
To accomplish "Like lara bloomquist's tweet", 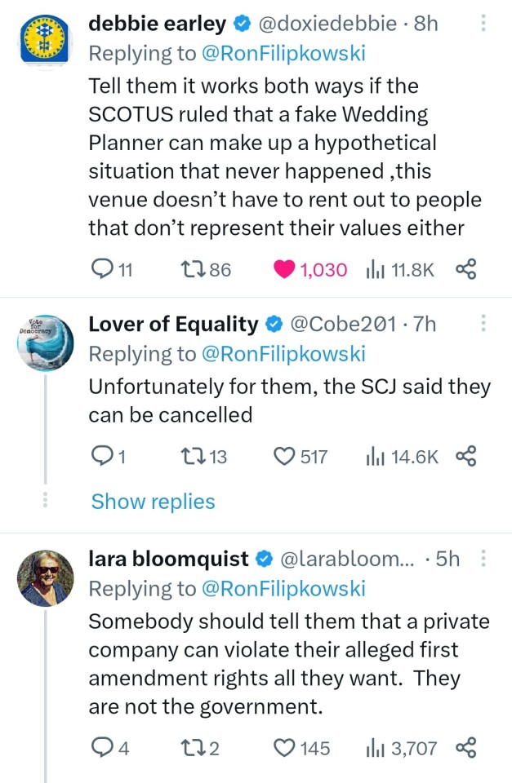I will tap(285, 747).
